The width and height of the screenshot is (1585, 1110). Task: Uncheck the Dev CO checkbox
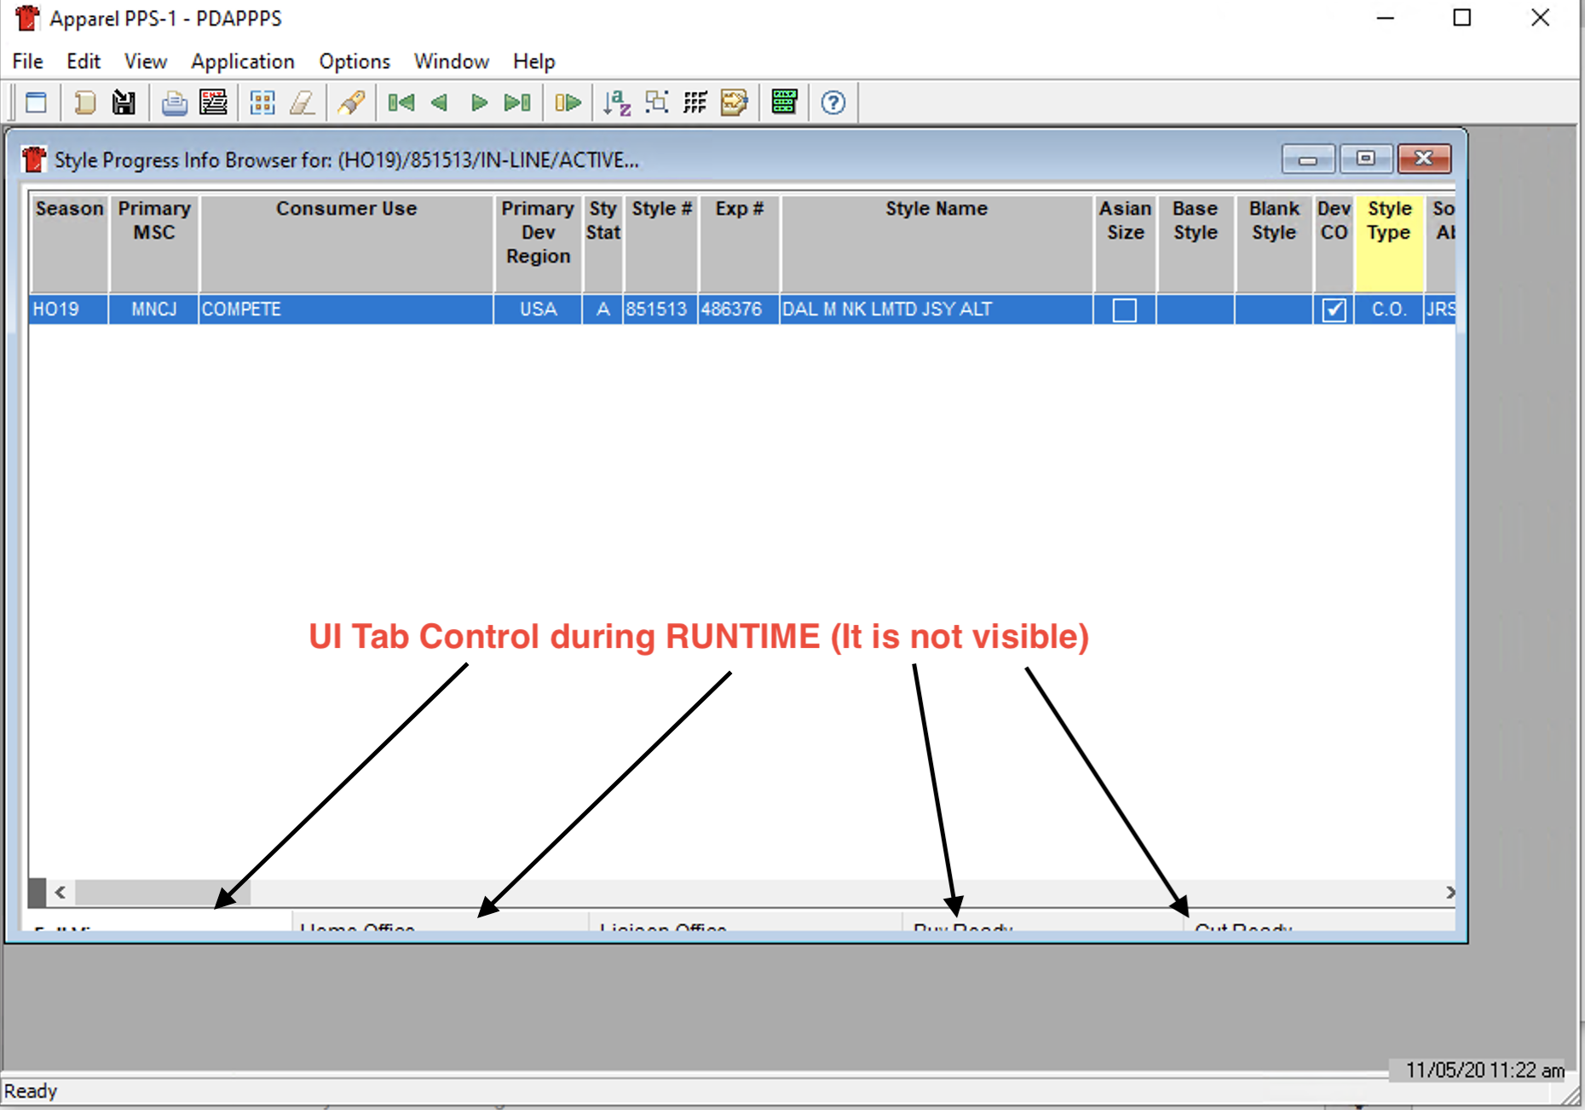(1334, 309)
